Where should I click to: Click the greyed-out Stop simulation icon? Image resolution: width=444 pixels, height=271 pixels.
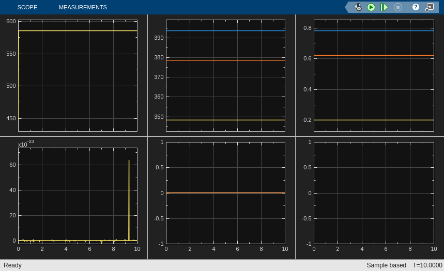398,7
